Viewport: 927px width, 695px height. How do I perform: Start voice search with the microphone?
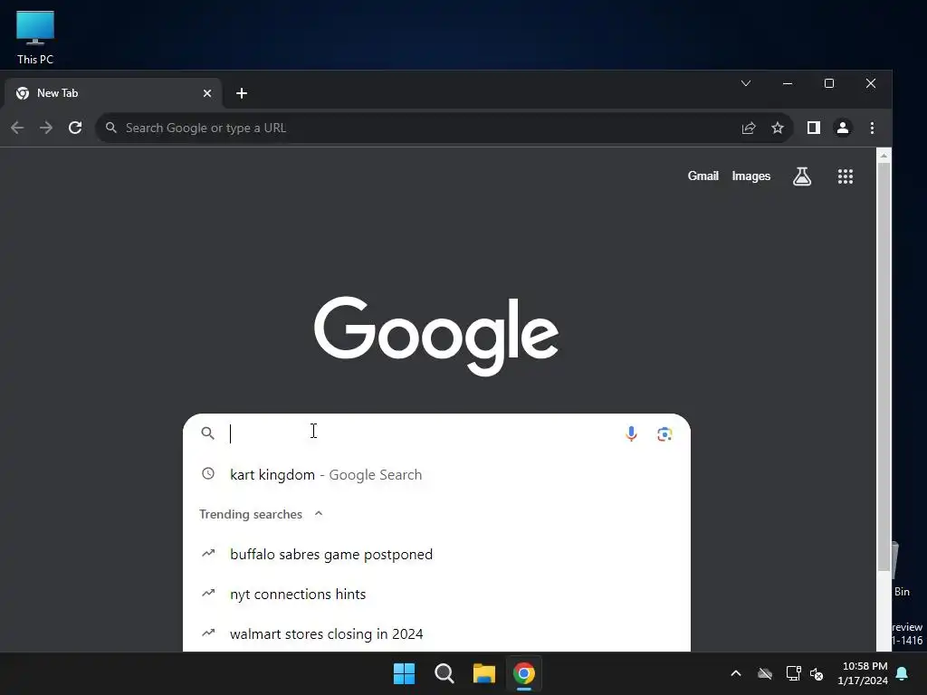[x=631, y=433]
